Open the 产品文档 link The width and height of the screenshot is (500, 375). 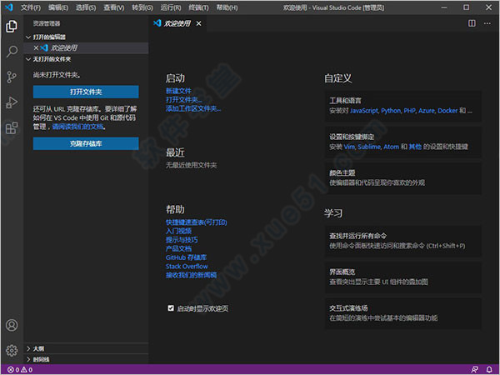[x=178, y=248]
